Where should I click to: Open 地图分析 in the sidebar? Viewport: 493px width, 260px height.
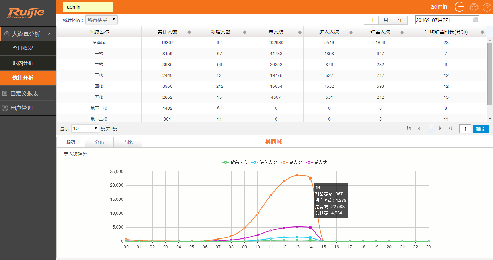[x=23, y=63]
